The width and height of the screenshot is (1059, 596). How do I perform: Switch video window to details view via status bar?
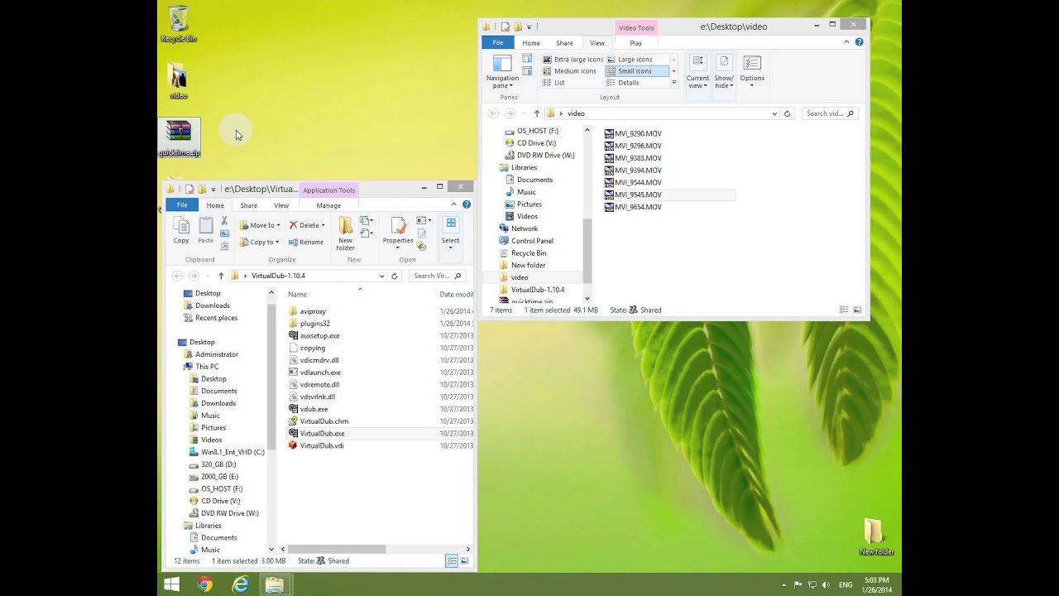click(844, 310)
